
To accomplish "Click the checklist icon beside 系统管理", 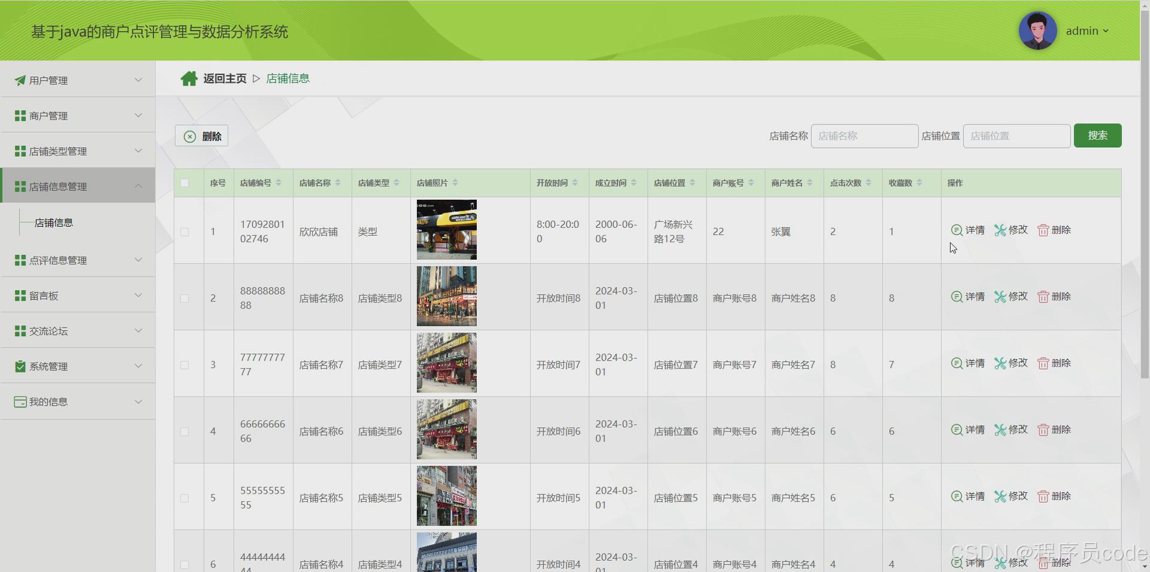I will [20, 366].
